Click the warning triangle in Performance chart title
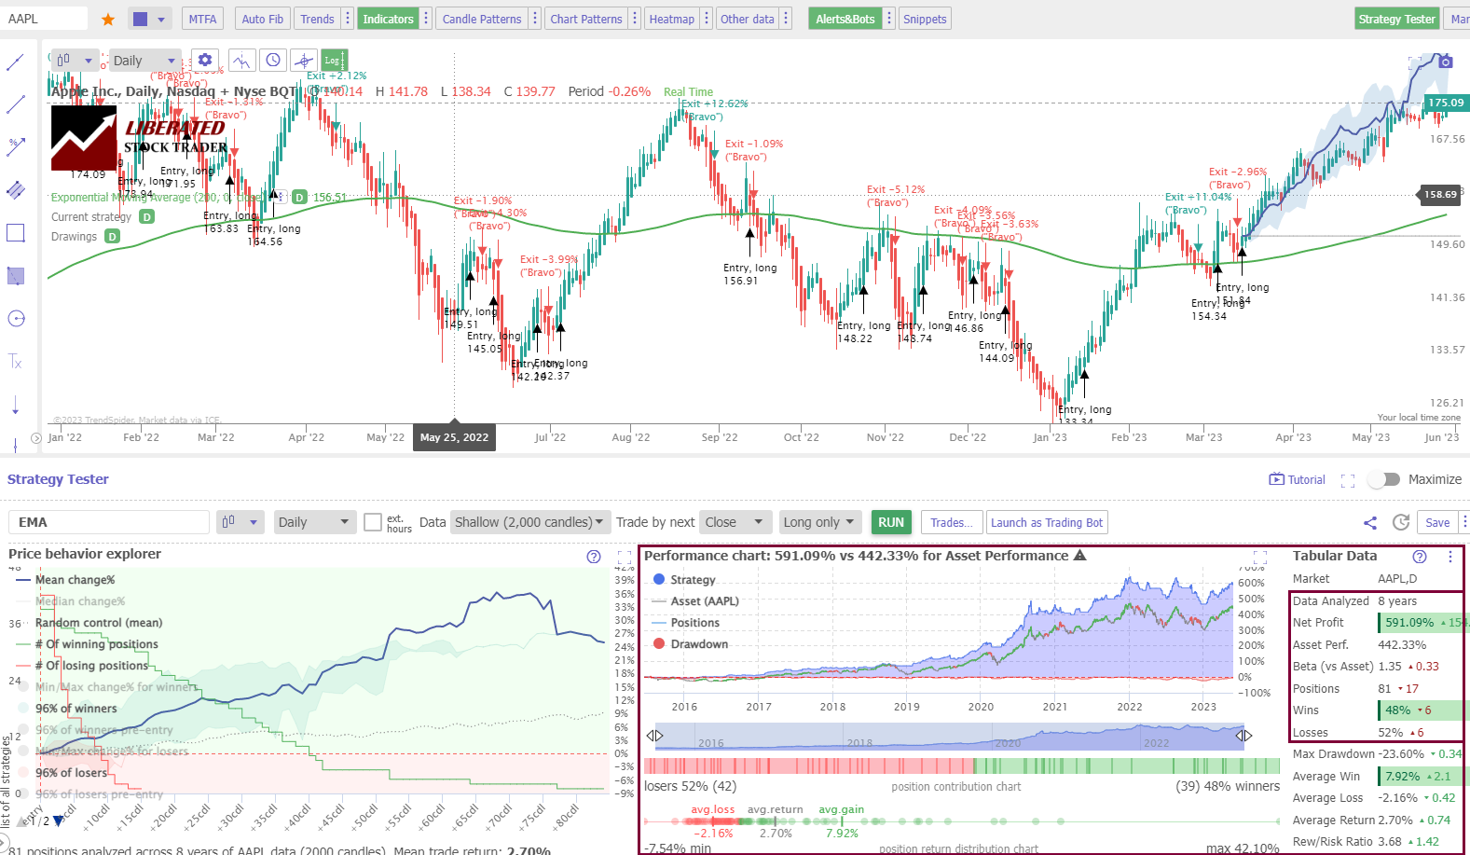Image resolution: width=1470 pixels, height=855 pixels. tap(1079, 555)
